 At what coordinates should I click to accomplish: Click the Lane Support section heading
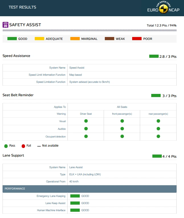[x=13, y=155]
